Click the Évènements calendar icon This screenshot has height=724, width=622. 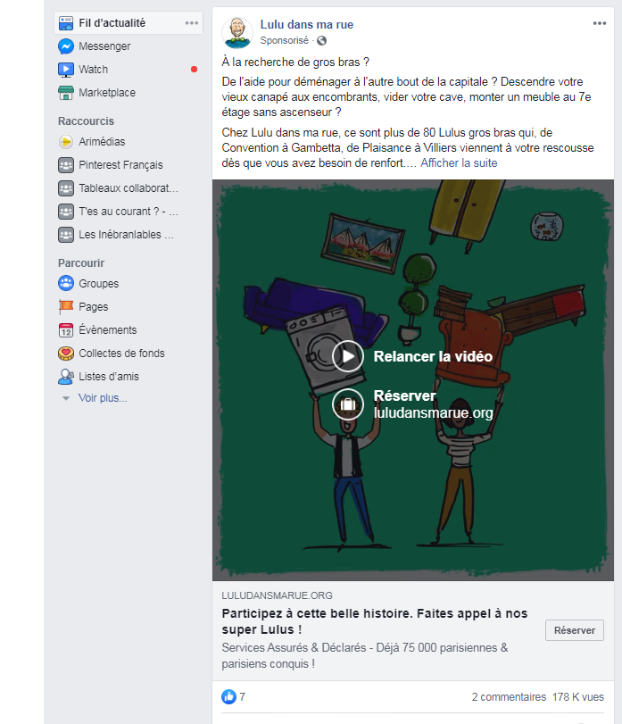point(65,330)
